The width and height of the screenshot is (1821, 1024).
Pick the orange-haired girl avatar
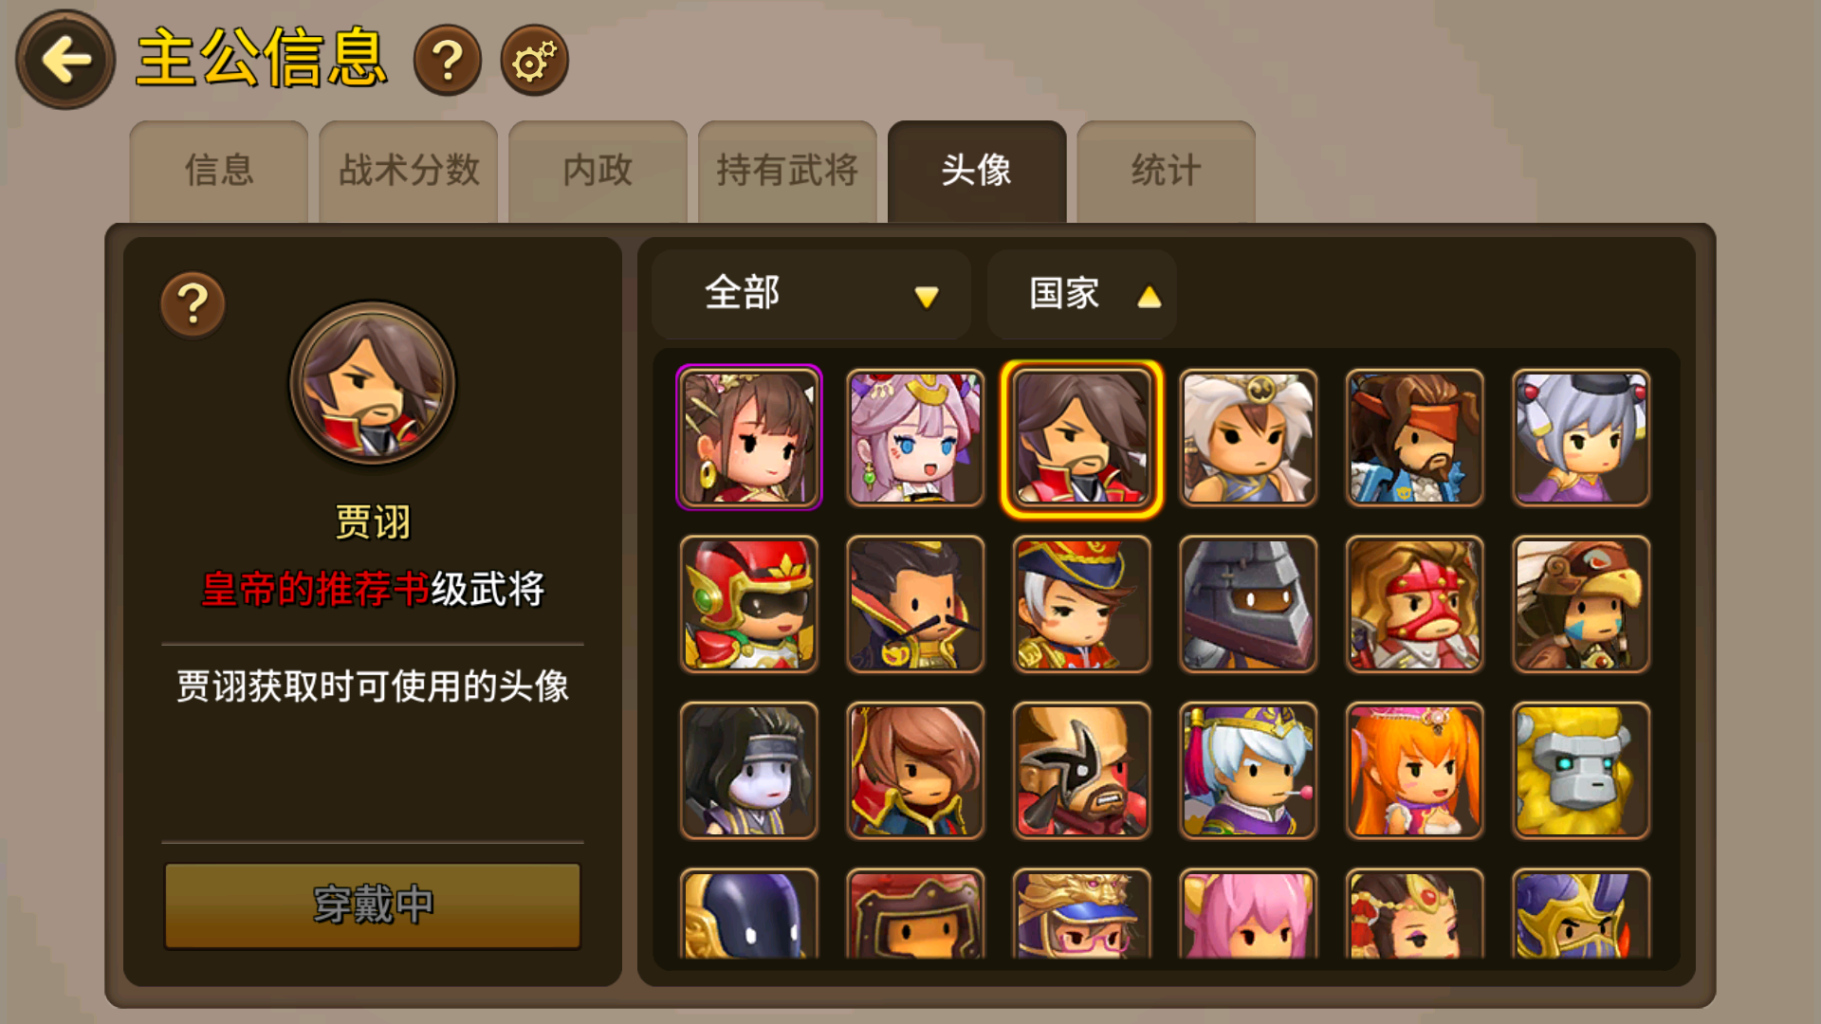point(1414,770)
